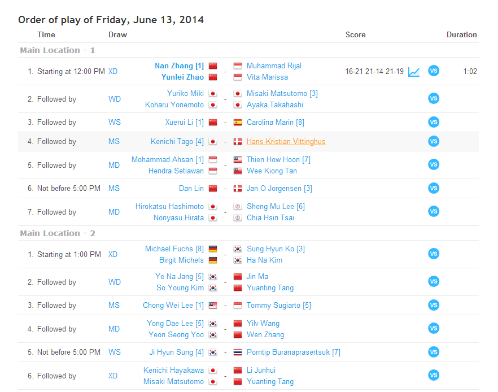Open the VS icon for Michael Fuchs' match
Viewport: 498px width, 392px height.
tap(434, 254)
